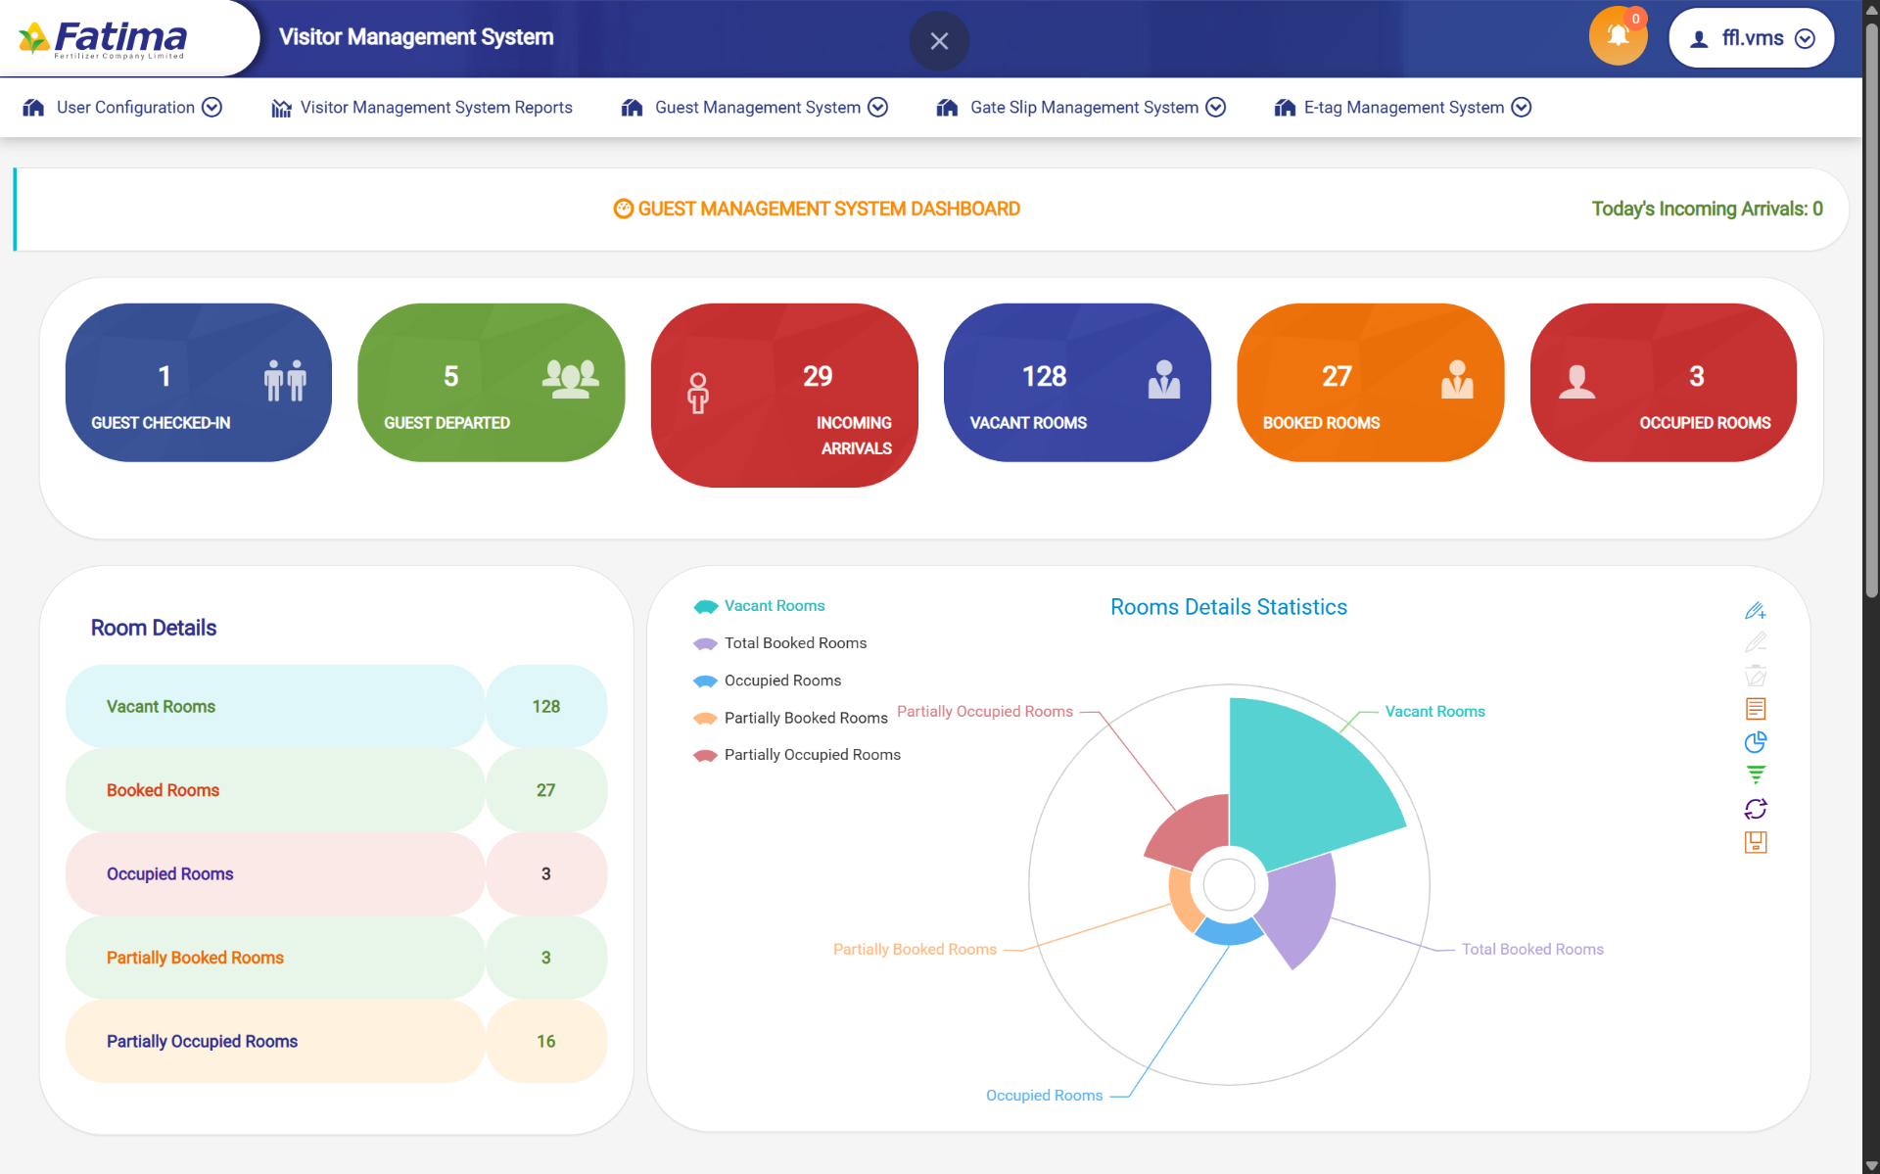Viewport: 1880px width, 1174px height.
Task: Select the Incoming Arrivals red card
Action: click(784, 395)
